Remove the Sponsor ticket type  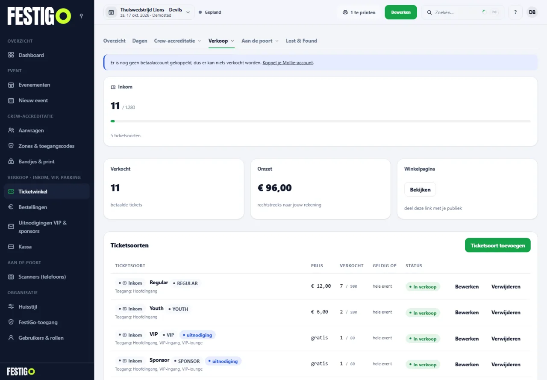tap(506, 365)
